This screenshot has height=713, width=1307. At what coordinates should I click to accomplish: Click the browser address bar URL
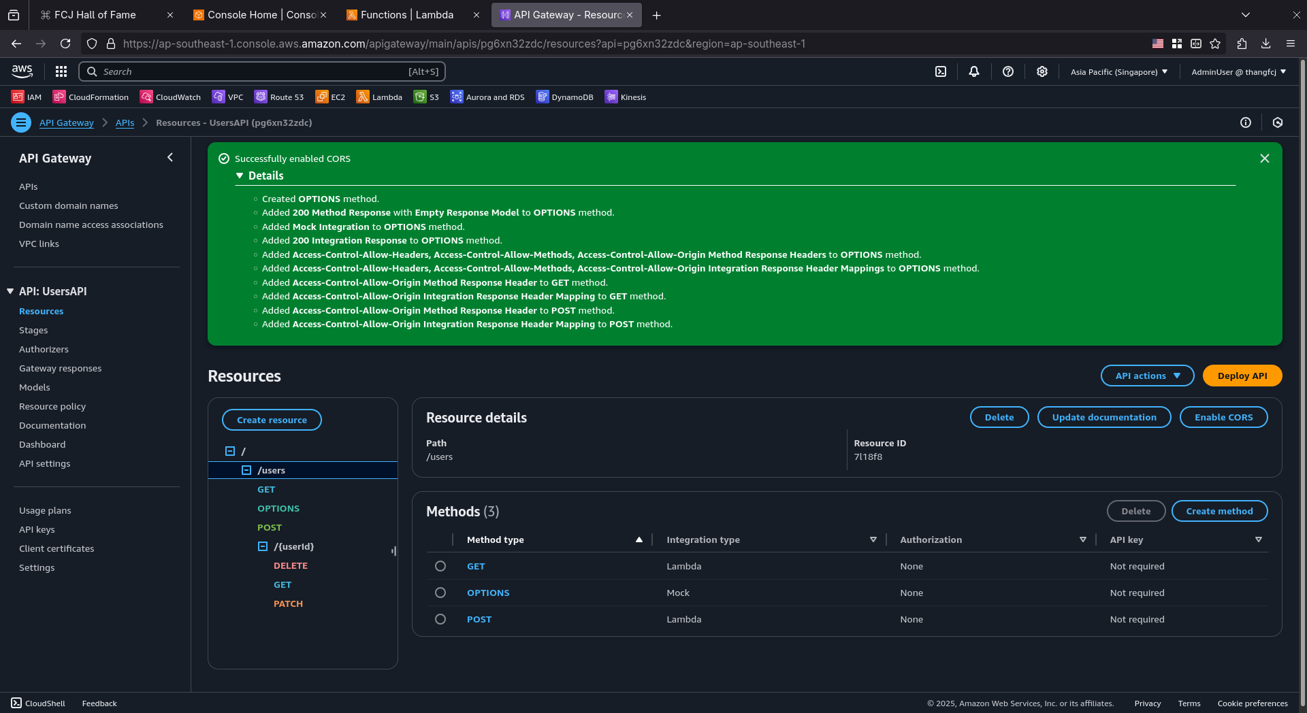coord(464,44)
